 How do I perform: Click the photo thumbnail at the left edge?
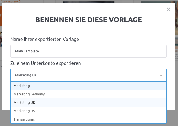point(1,39)
